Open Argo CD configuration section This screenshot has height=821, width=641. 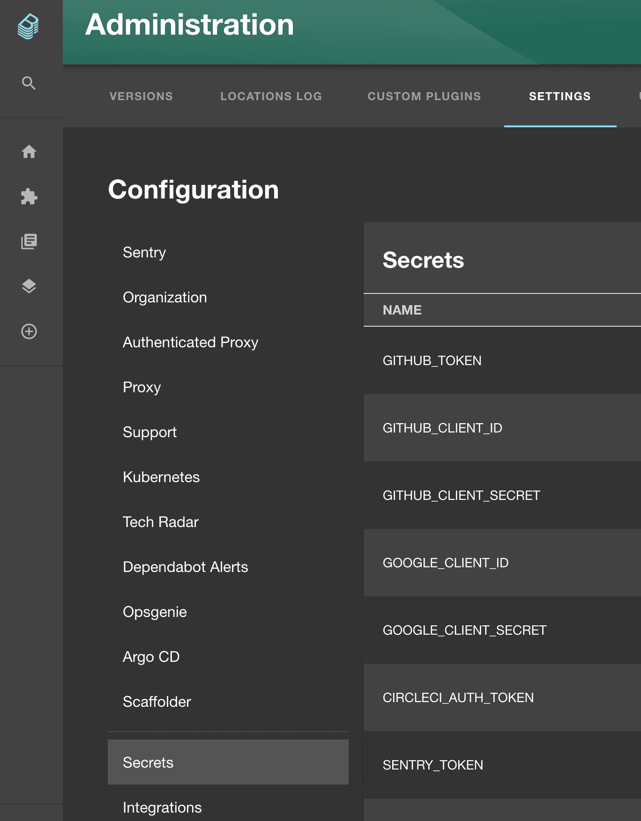tap(228, 657)
